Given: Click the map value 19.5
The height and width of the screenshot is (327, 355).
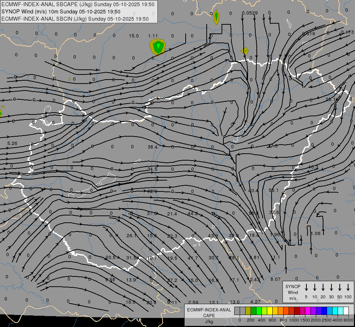Looking at the screenshot, I should pyautogui.click(x=172, y=258).
